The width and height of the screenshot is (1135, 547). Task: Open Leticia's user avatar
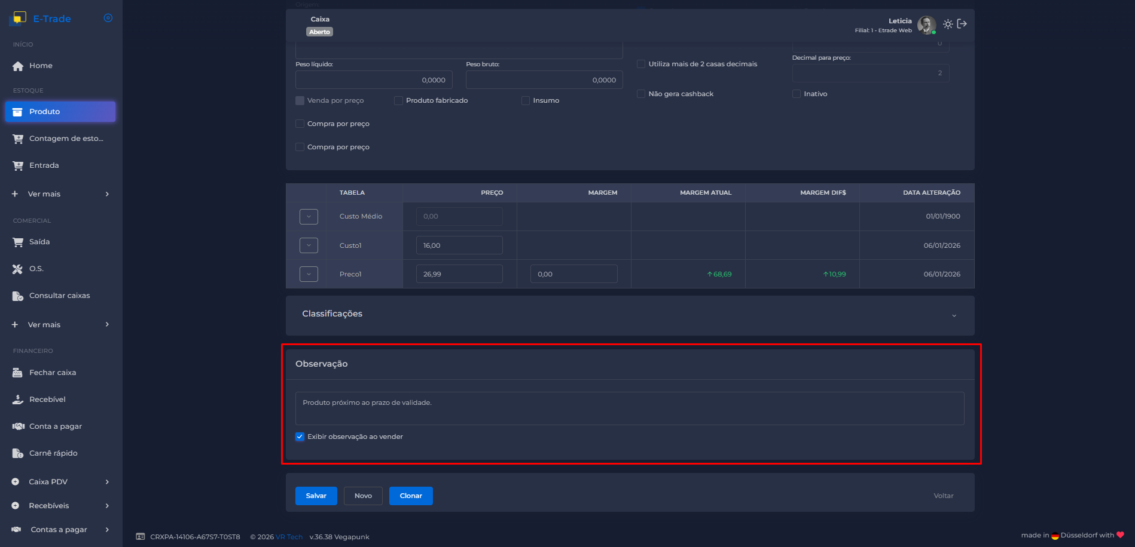(926, 25)
